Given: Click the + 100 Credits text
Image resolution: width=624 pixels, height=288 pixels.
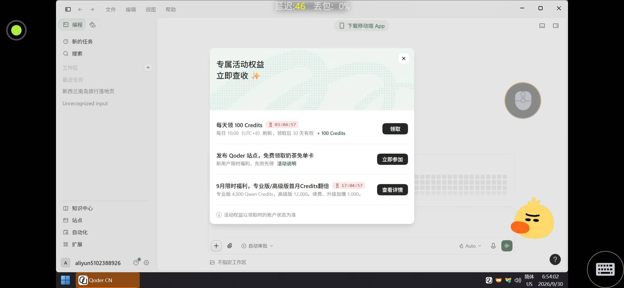Looking at the screenshot, I should [331, 133].
